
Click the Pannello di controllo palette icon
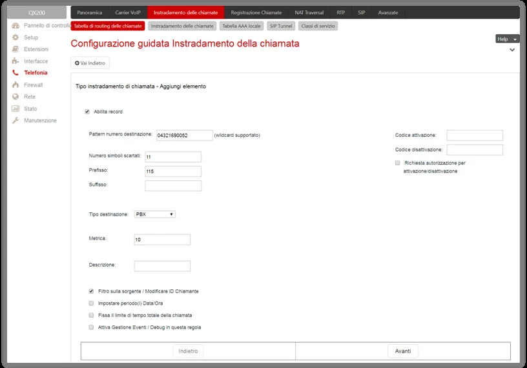point(15,26)
